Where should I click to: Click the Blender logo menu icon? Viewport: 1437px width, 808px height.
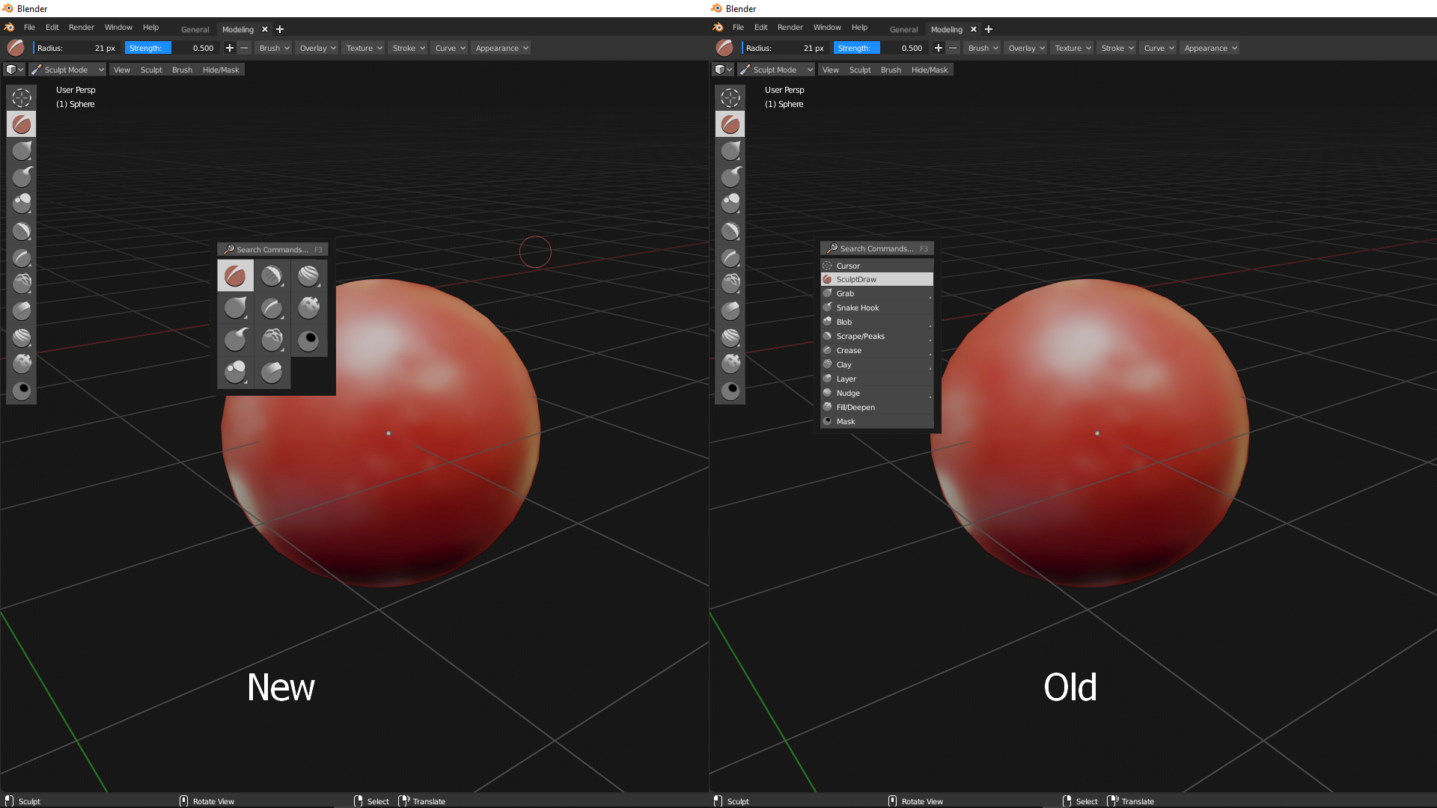(x=9, y=27)
